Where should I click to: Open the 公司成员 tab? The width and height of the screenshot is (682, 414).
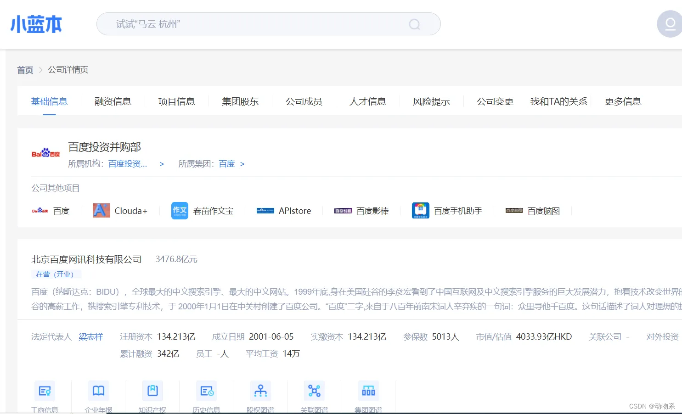[x=304, y=101]
